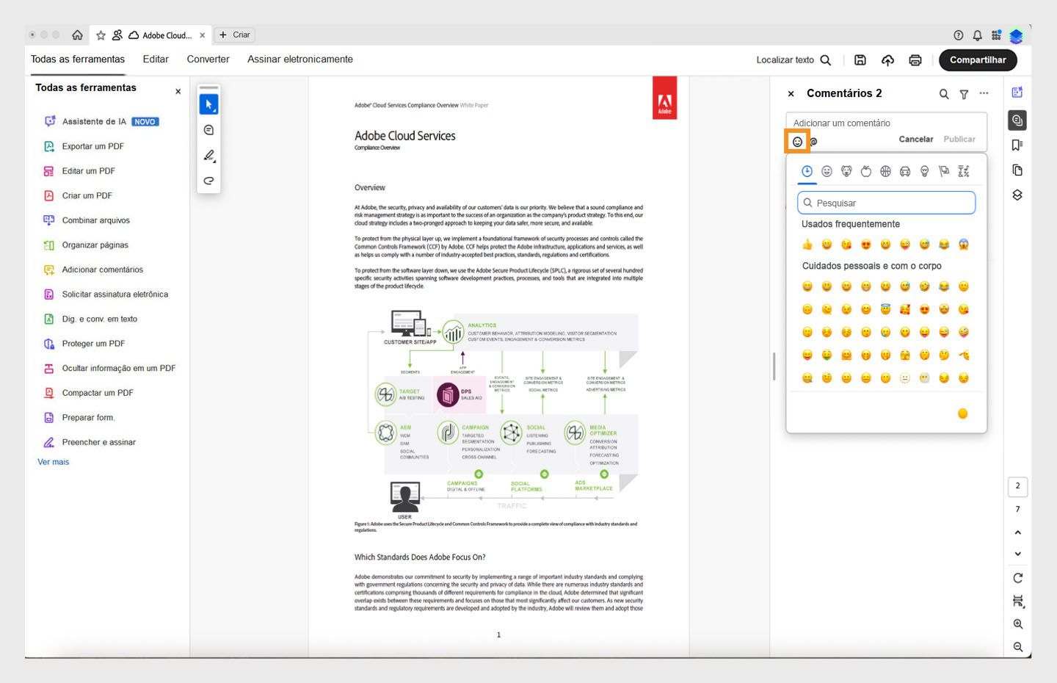Click the Adicionar um comentário field

pos(886,123)
